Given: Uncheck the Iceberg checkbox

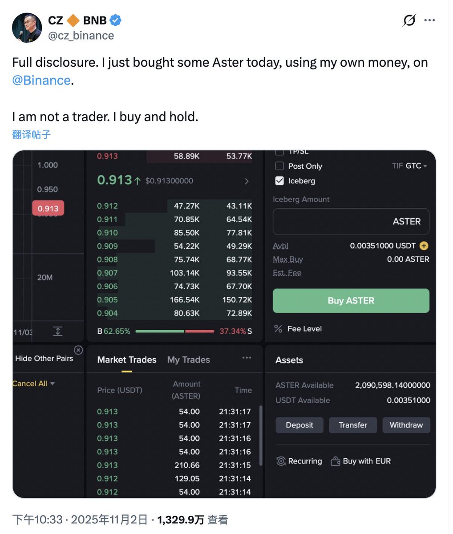Looking at the screenshot, I should point(280,181).
